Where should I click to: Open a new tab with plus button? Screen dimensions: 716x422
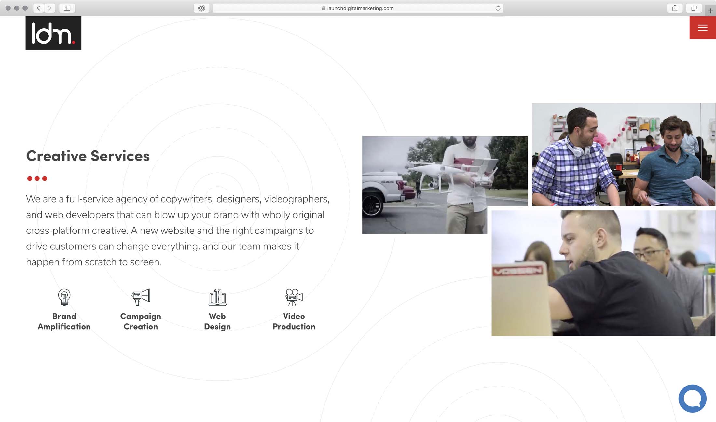click(710, 11)
